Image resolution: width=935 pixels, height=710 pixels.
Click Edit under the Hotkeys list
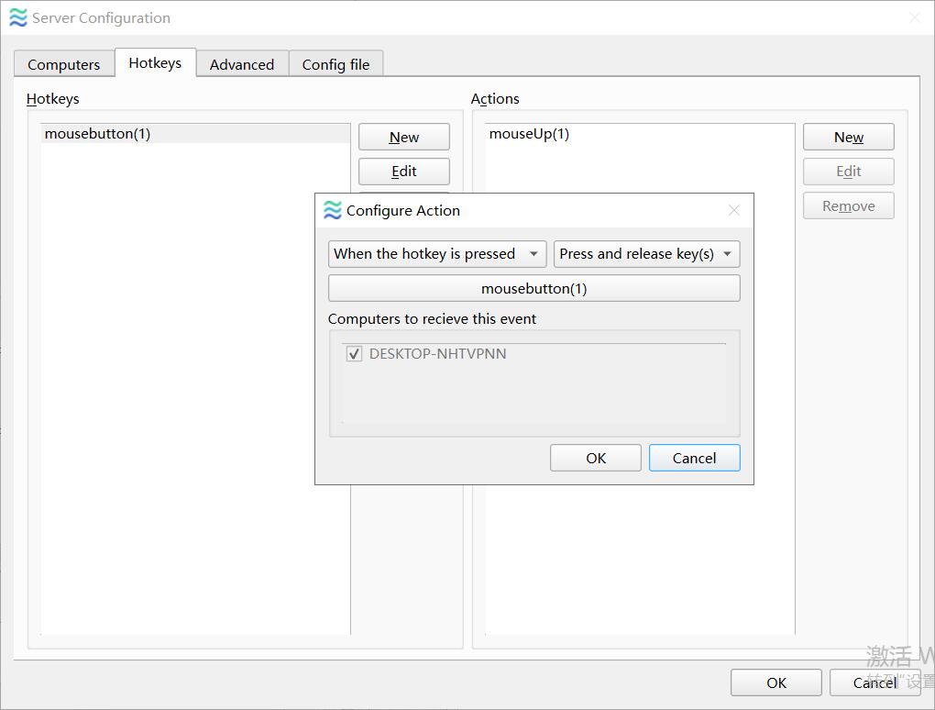coord(403,172)
